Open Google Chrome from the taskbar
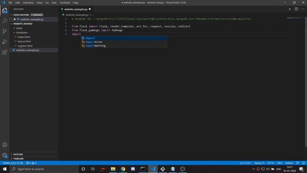307x173 pixels. coord(123,169)
